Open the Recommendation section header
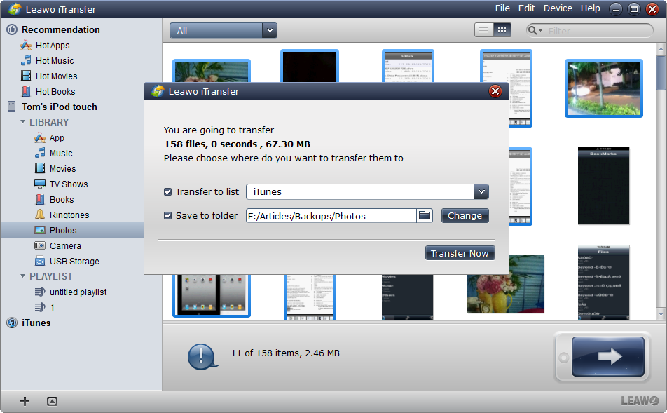667x413 pixels. point(60,30)
